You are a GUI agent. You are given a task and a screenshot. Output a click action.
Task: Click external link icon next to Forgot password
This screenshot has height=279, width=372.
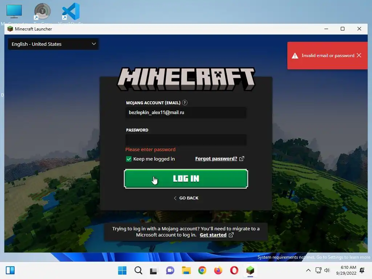242,158
